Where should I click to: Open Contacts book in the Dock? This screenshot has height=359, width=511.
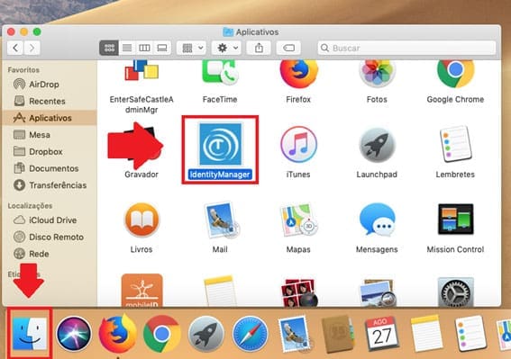(x=338, y=334)
